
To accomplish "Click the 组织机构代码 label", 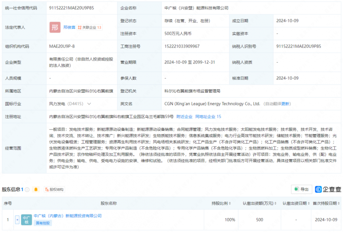I will tap(17, 46).
